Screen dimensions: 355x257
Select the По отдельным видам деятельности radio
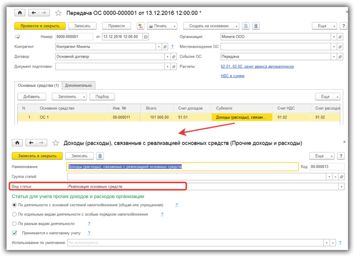[14, 214]
